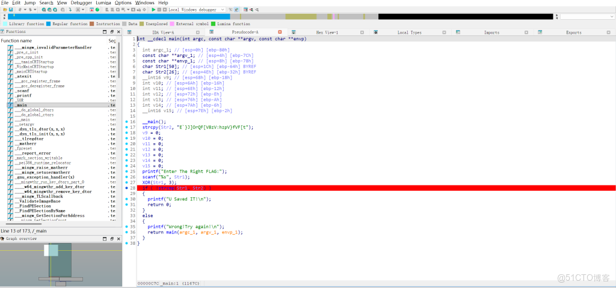This screenshot has height=288, width=616.
Task: Open the File menu
Action: pos(5,3)
